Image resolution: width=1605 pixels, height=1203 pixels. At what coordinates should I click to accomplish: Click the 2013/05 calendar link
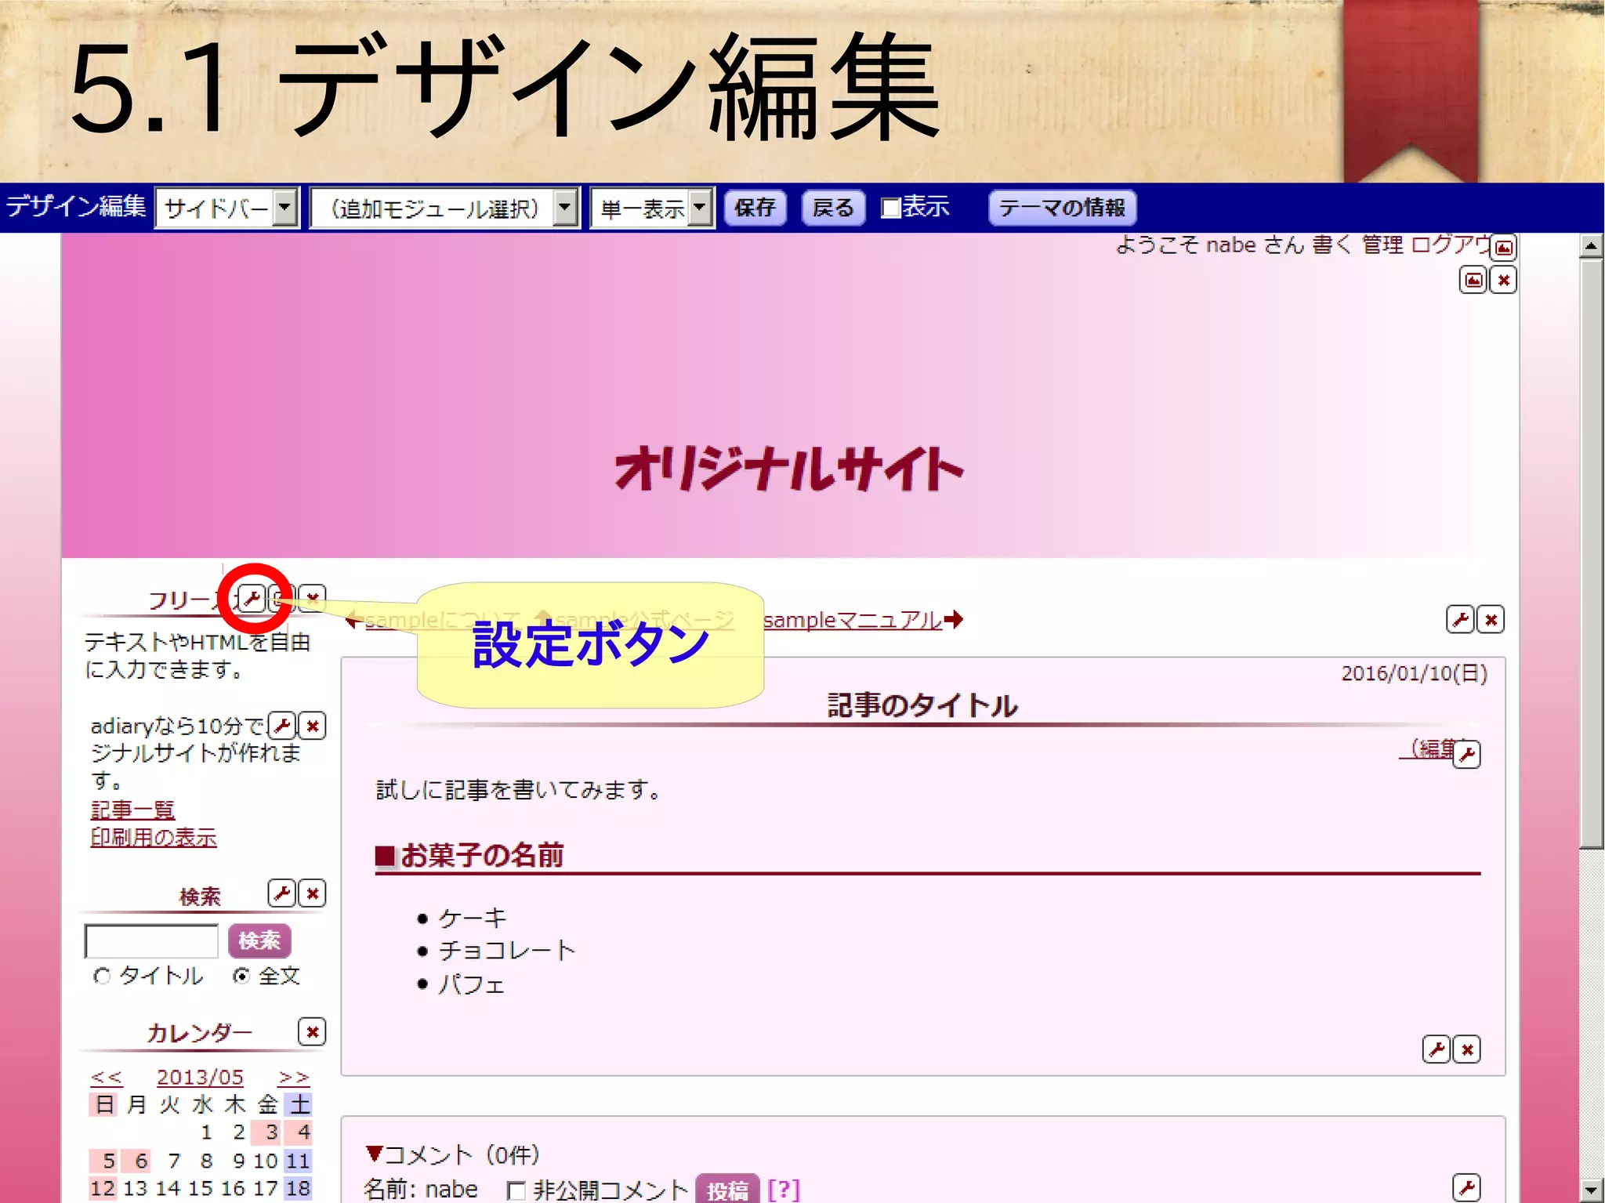(x=200, y=1077)
